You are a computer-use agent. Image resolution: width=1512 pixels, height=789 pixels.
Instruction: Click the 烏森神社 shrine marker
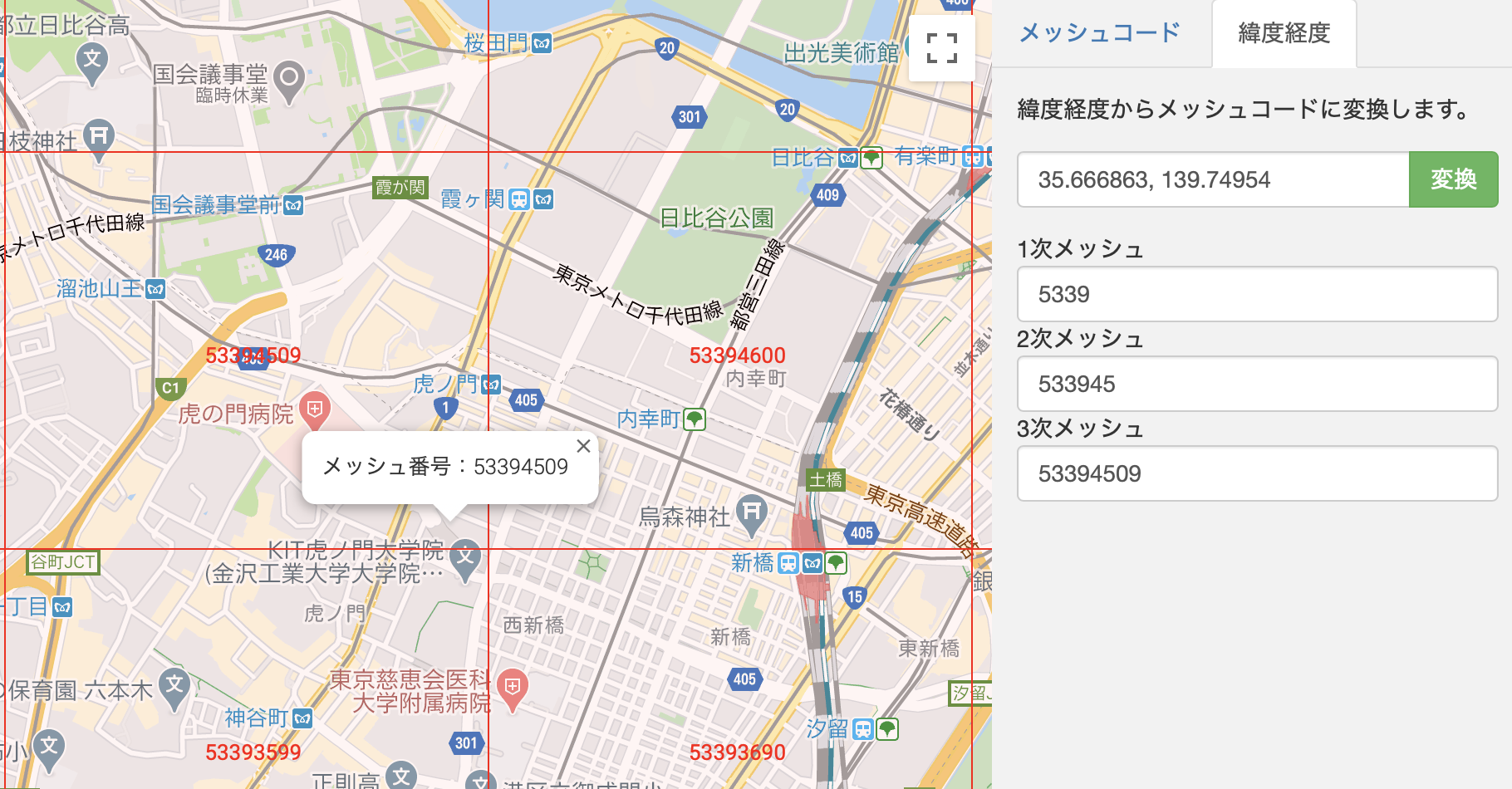(752, 514)
